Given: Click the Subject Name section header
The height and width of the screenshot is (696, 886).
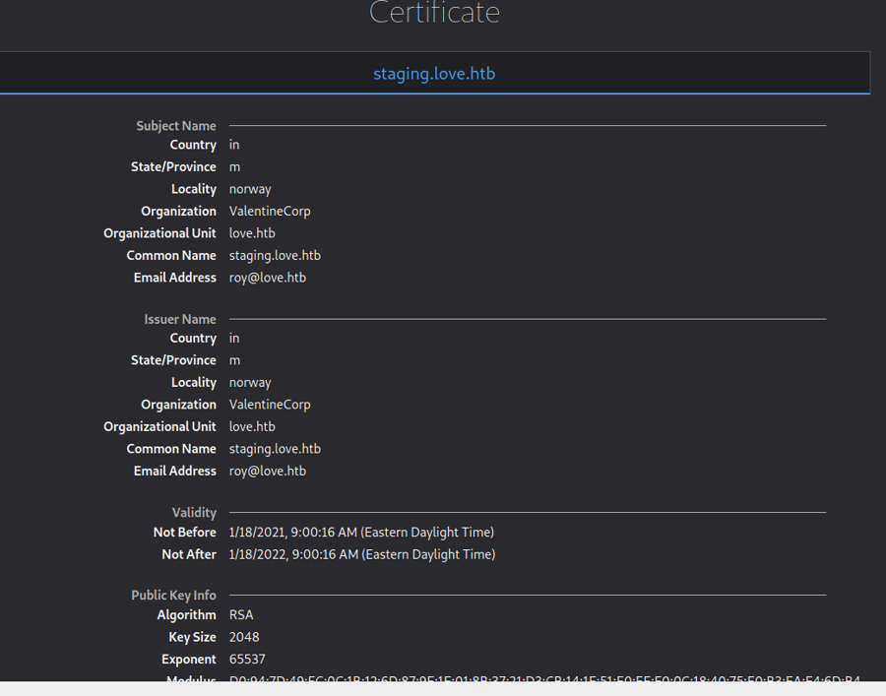Looking at the screenshot, I should (x=175, y=126).
